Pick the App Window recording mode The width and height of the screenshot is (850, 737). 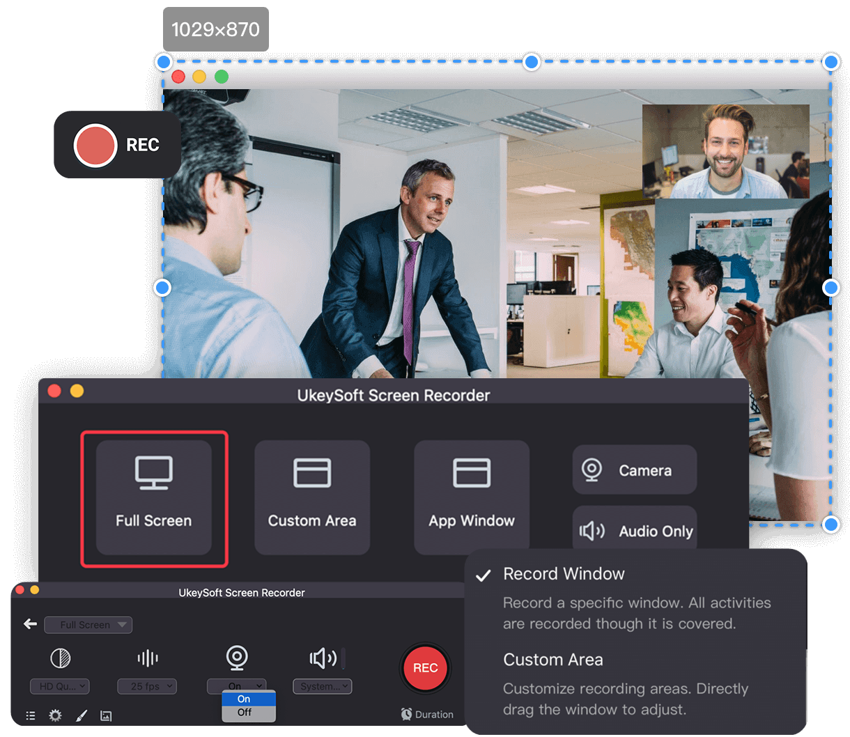(472, 497)
